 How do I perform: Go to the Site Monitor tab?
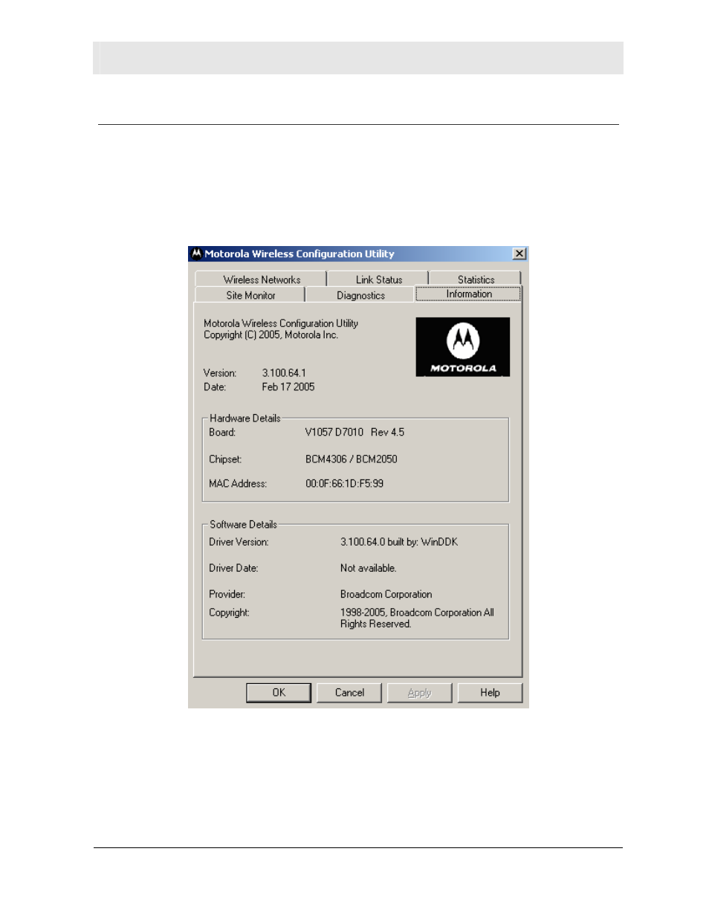[x=250, y=295]
